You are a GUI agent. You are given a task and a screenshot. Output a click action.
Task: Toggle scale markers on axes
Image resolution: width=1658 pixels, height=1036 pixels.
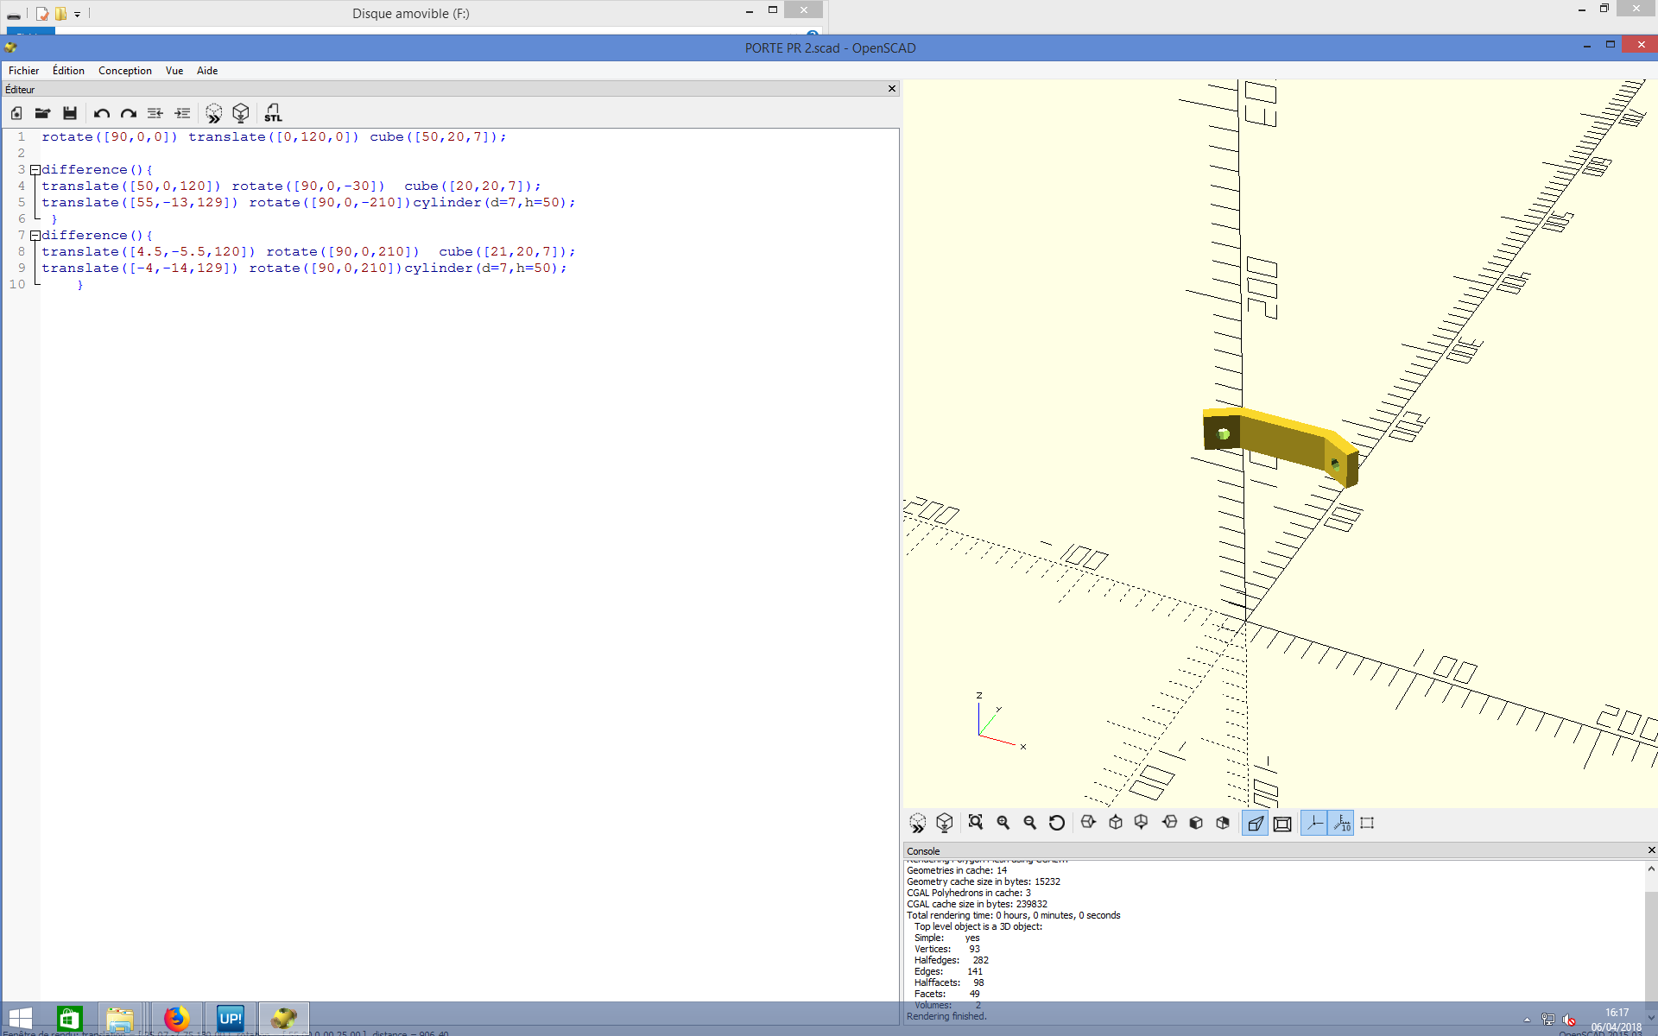(1342, 823)
